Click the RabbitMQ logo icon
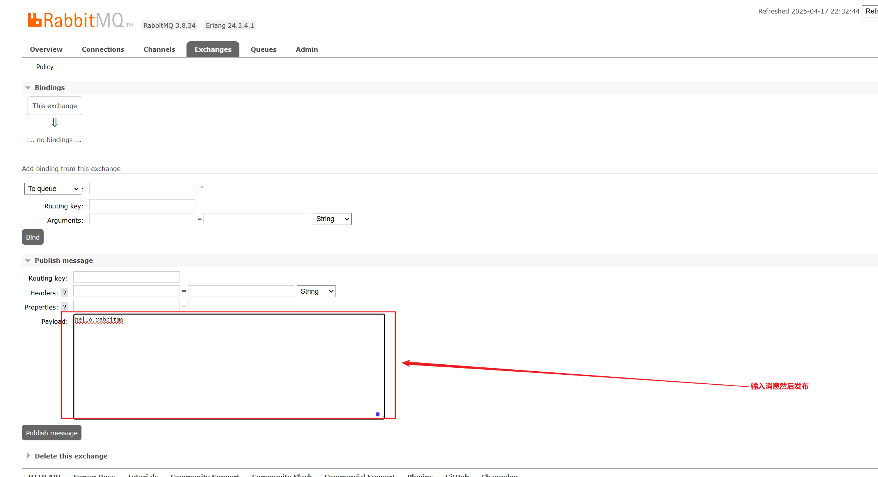Screen dimensions: 878x477 coord(35,20)
